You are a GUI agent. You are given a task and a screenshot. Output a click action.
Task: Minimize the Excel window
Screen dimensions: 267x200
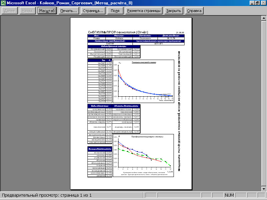point(252,3)
